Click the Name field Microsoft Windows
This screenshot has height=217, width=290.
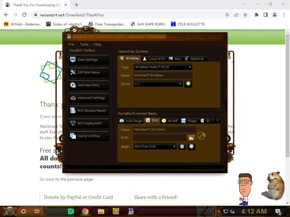point(163,75)
